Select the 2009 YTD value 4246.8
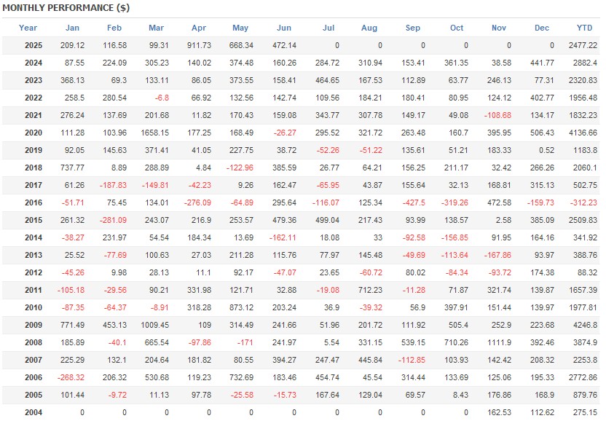Viewport: 606px width, 421px height. [584, 325]
